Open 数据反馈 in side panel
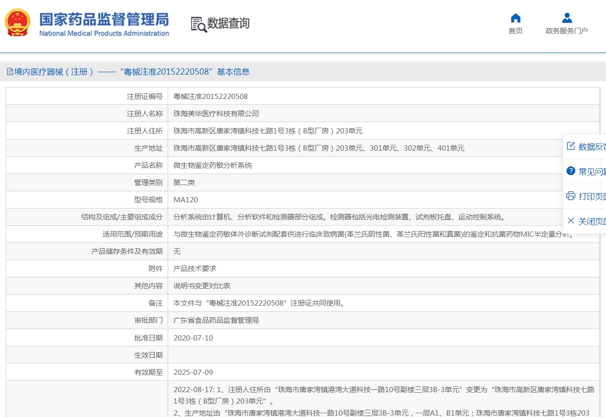The image size is (606, 417). [x=592, y=147]
